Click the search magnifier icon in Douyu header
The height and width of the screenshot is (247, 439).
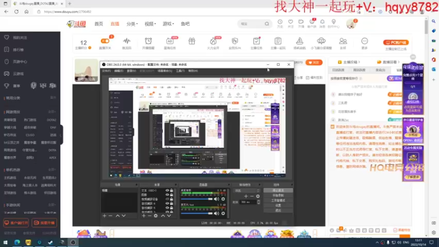(x=267, y=24)
